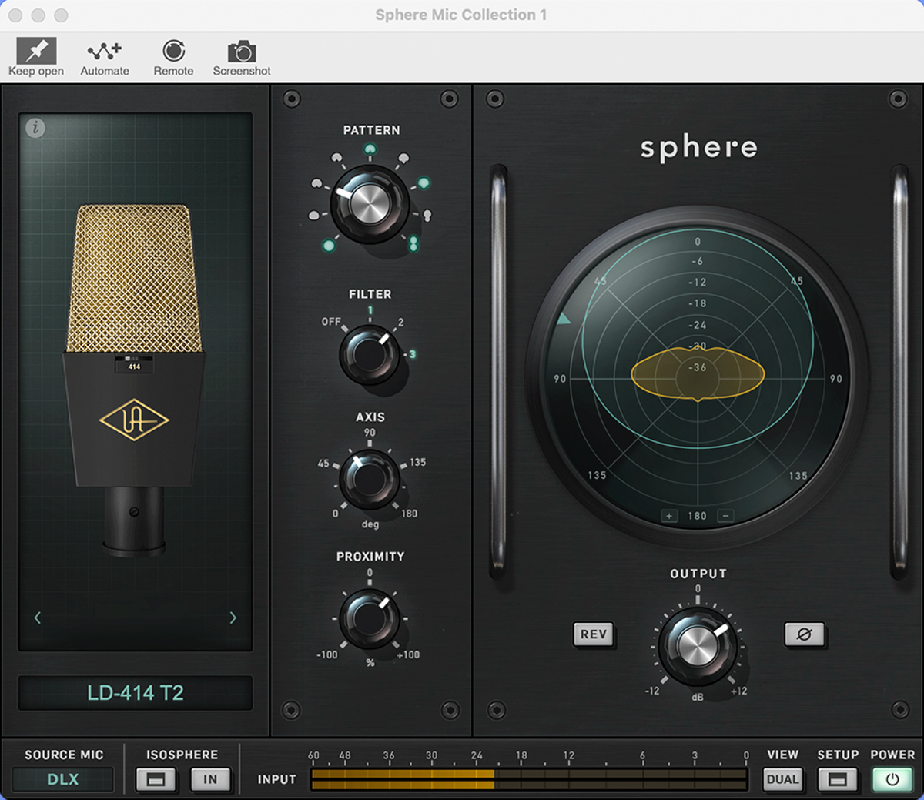Set FILTER to OFF
This screenshot has width=924, height=800.
(331, 322)
